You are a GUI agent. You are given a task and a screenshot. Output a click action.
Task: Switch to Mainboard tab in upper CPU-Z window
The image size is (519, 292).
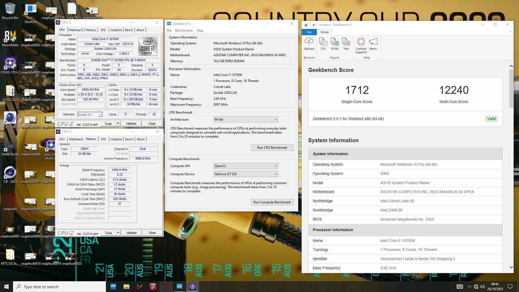click(x=76, y=30)
